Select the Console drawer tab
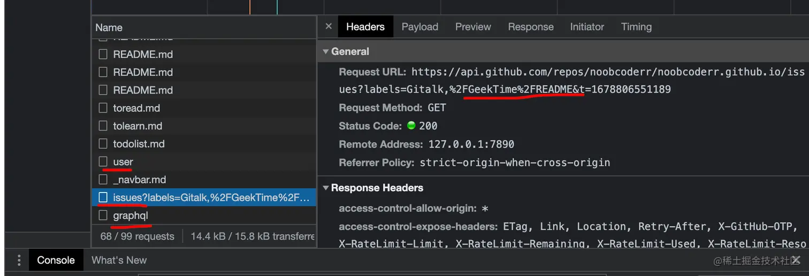 (56, 260)
